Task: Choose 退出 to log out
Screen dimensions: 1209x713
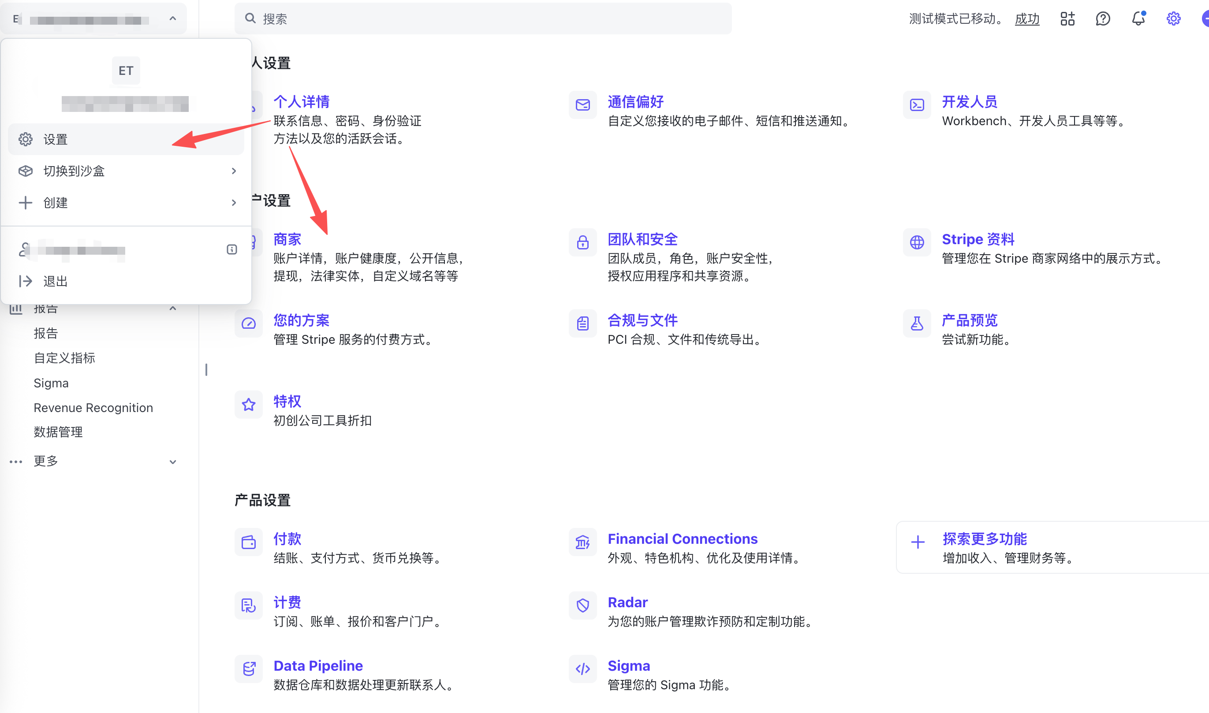Action: [x=55, y=281]
